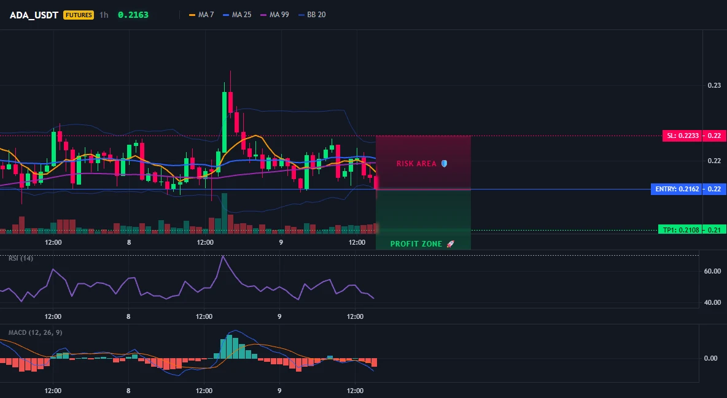Select the 1h timeframe label

104,15
